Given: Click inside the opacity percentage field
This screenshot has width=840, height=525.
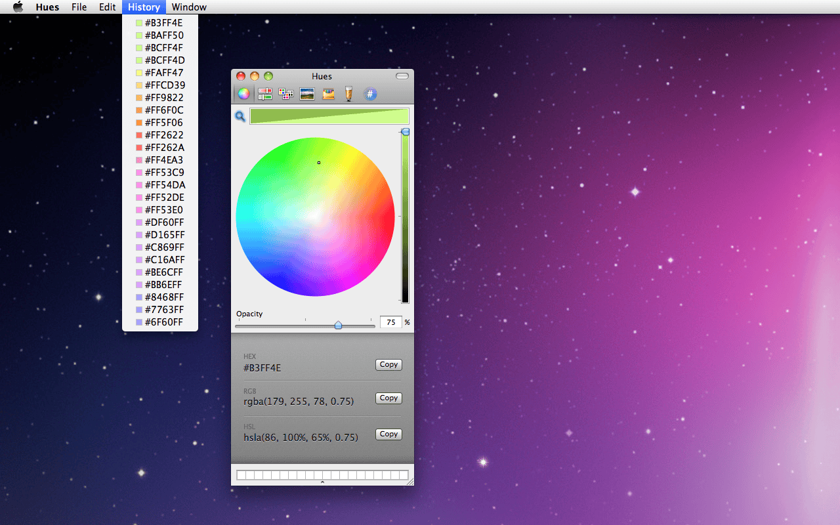Looking at the screenshot, I should [x=390, y=322].
